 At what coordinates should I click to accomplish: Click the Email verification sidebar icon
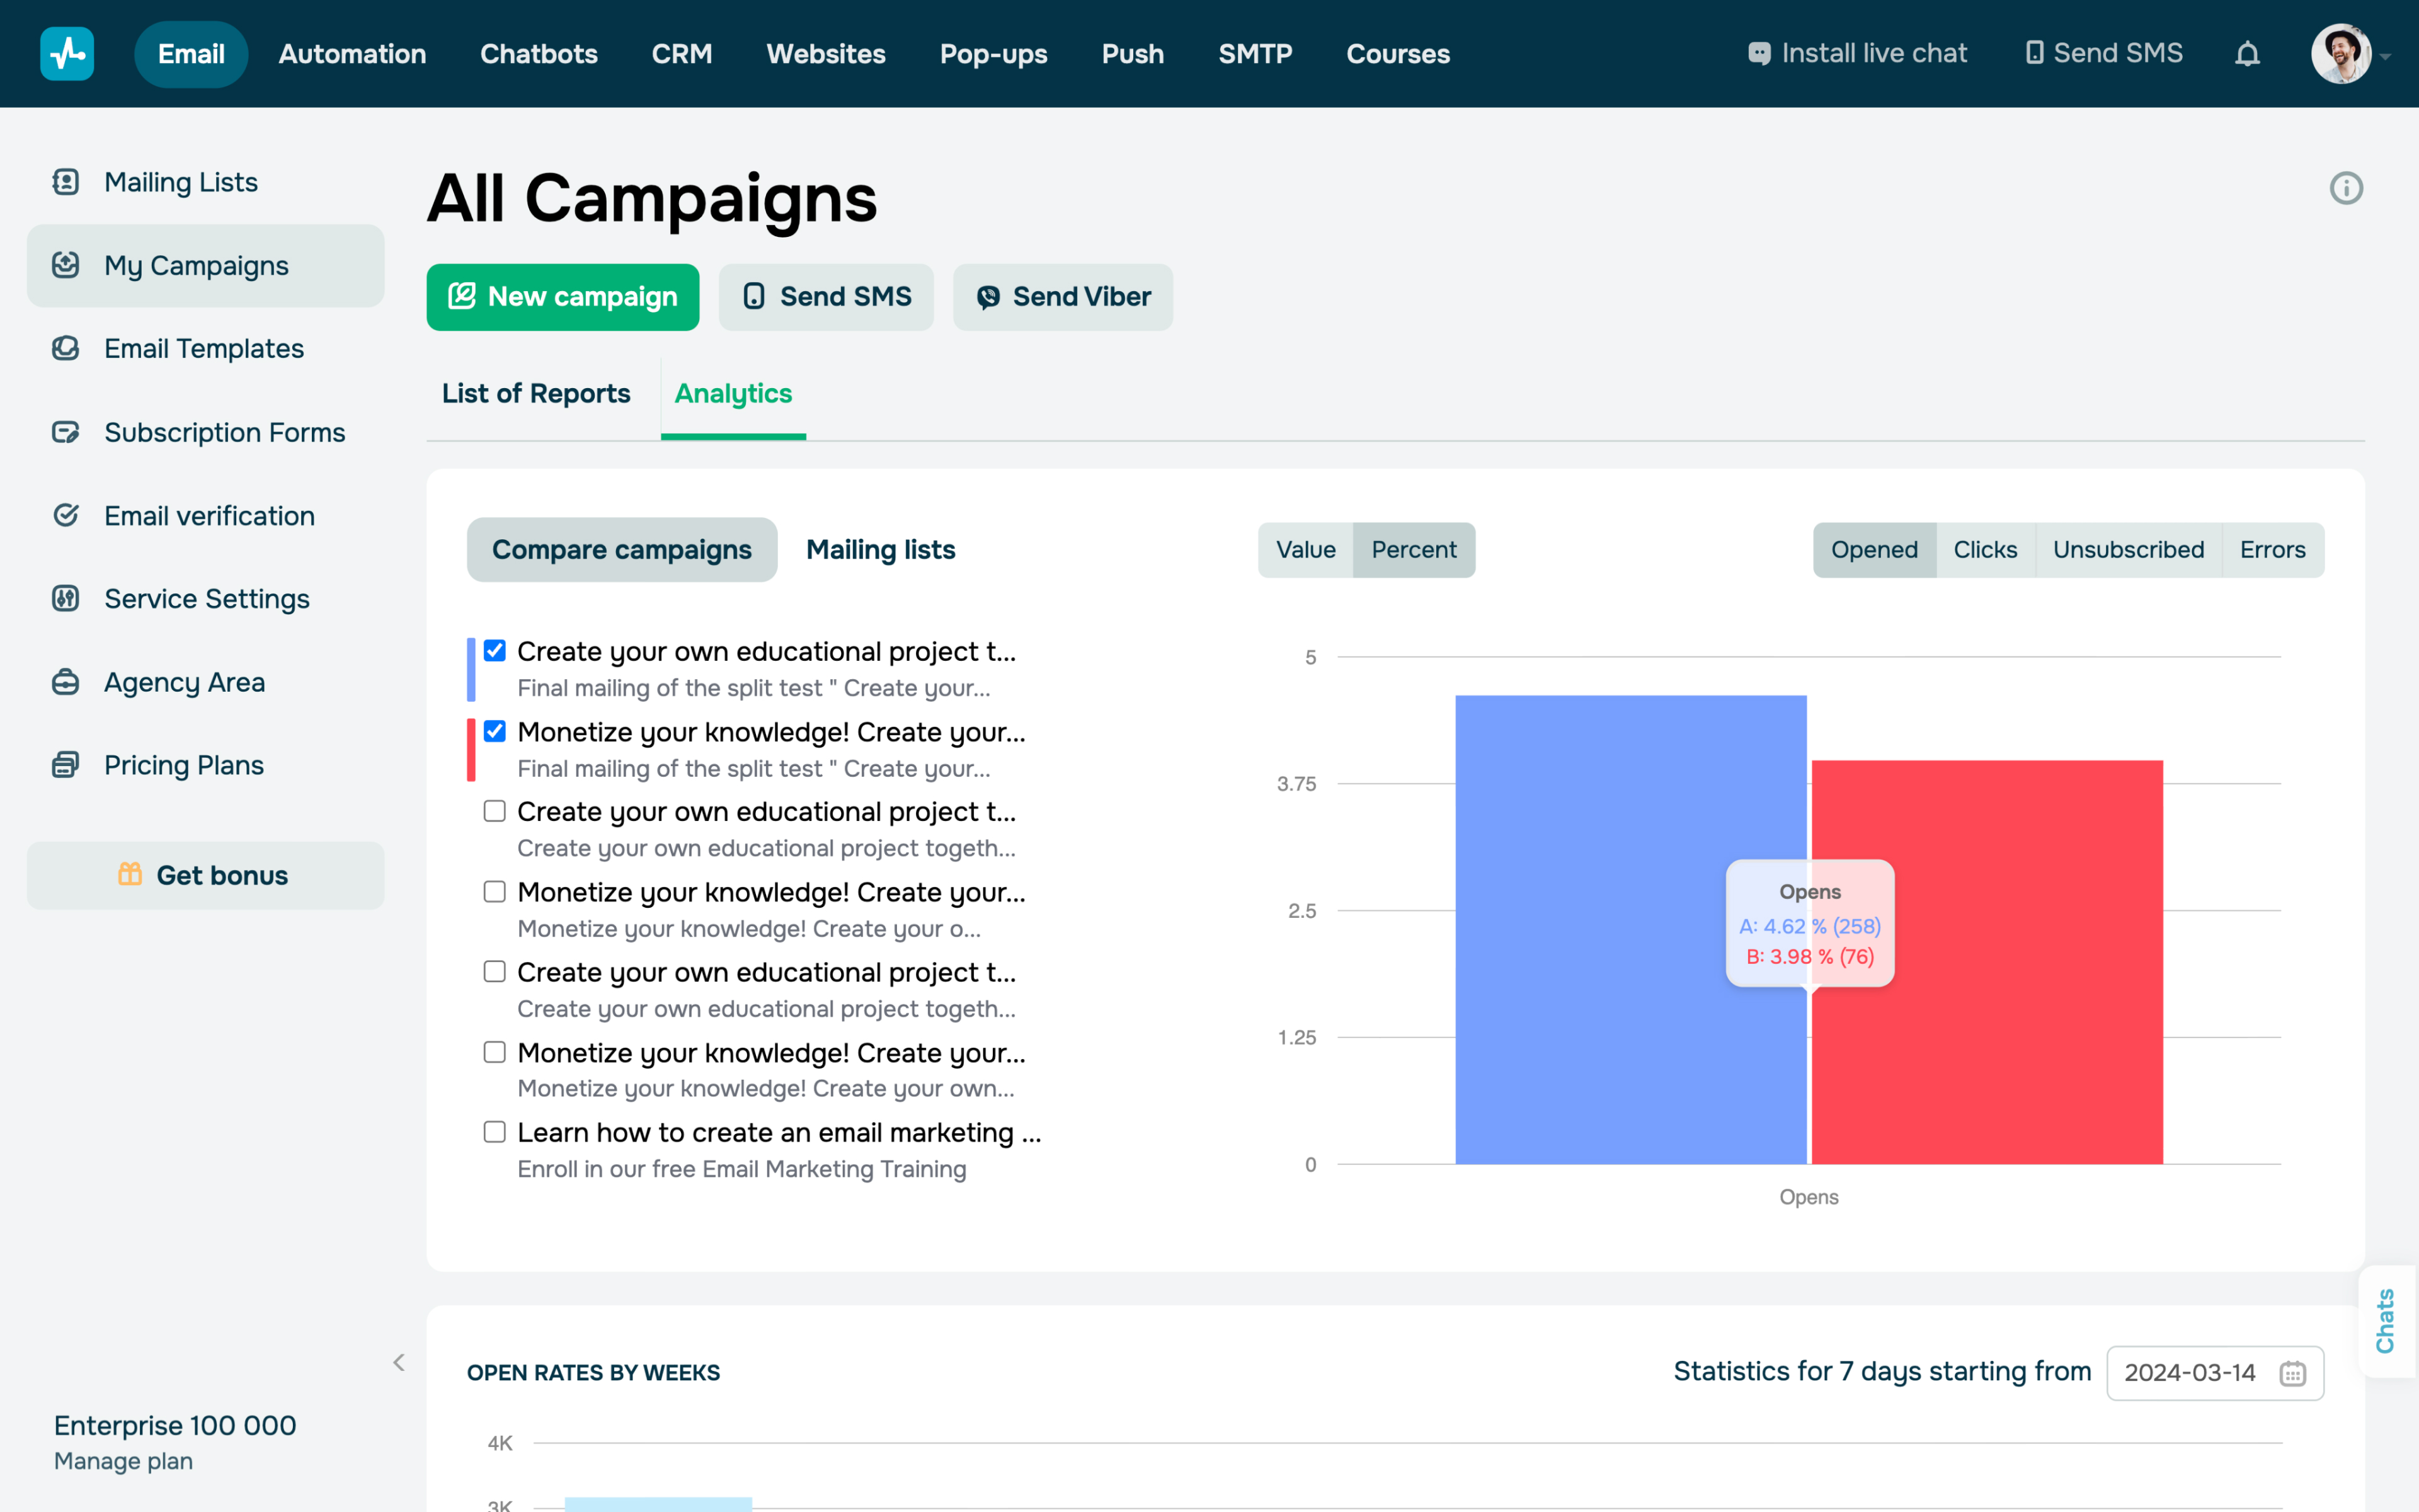(66, 515)
